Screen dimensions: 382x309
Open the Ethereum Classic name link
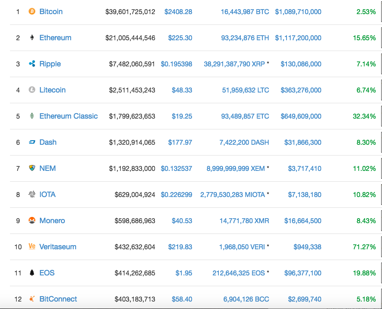(69, 116)
